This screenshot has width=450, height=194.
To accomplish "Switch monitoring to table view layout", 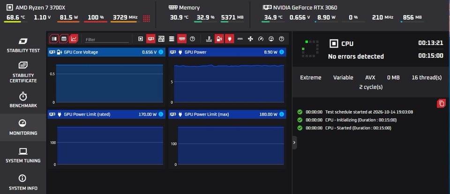I will point(64,38).
